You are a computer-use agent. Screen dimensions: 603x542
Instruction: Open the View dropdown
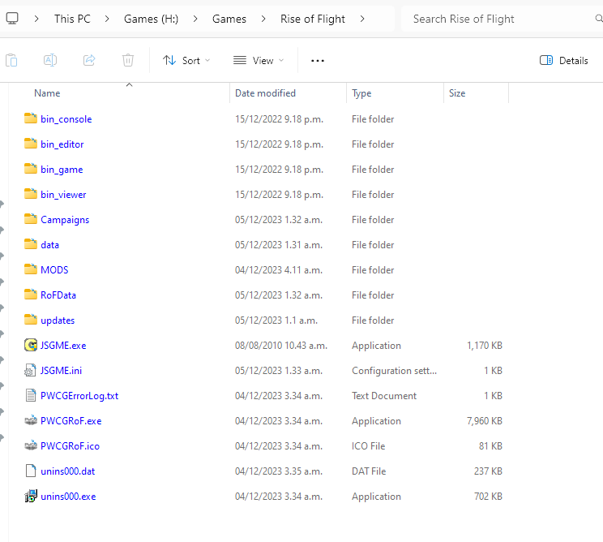click(259, 60)
